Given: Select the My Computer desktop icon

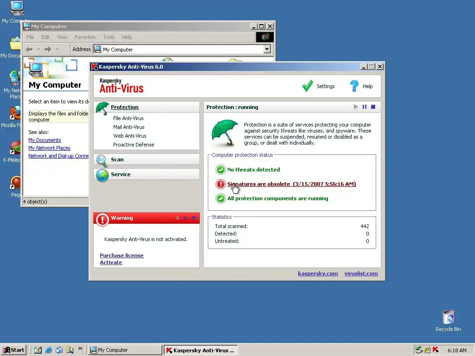Looking at the screenshot, I should click(16, 12).
